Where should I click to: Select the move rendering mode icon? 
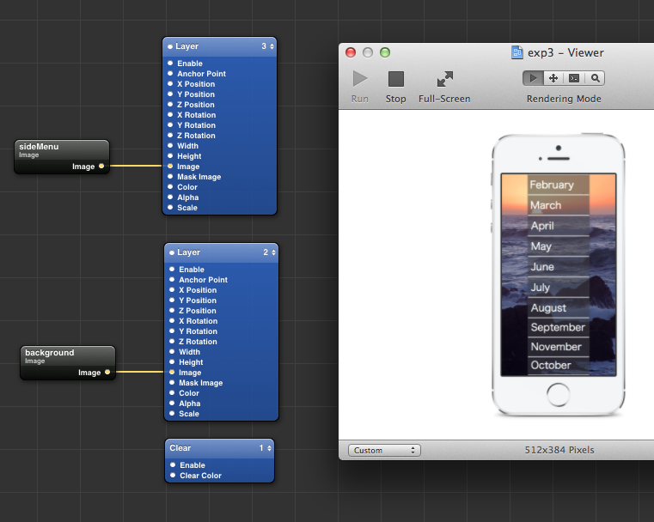pos(553,78)
